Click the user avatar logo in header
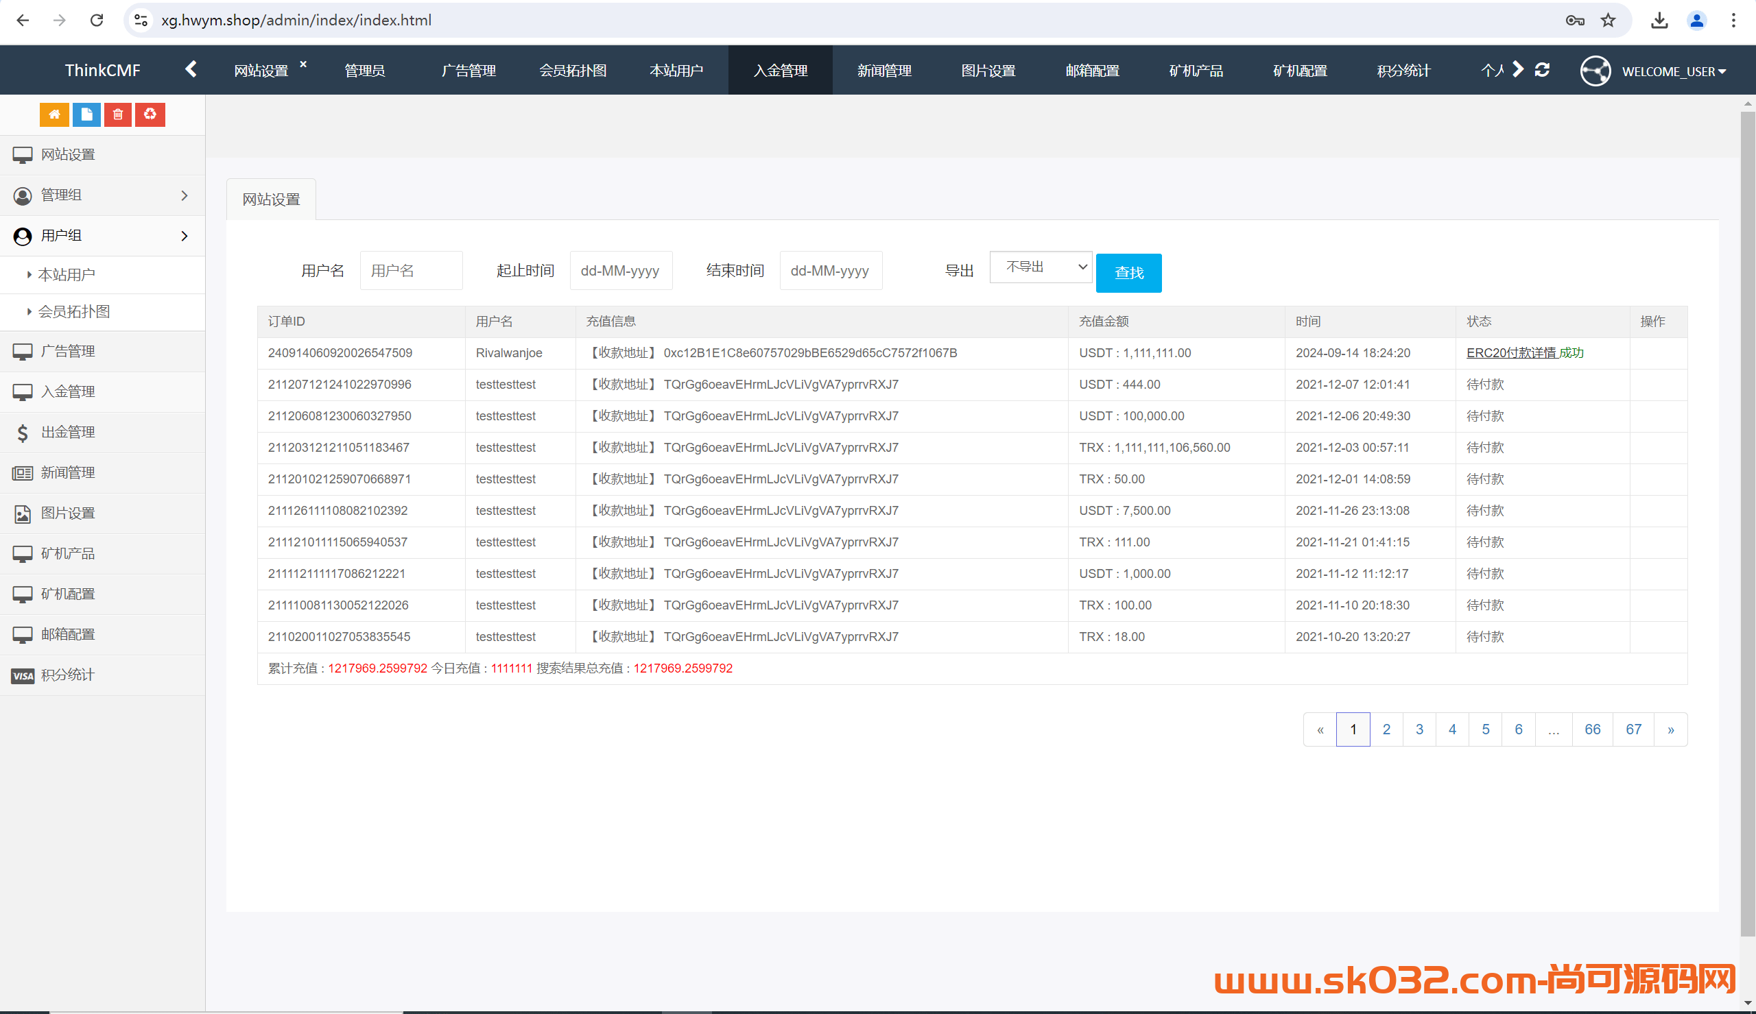 [1595, 71]
